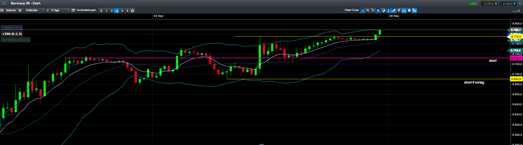
Task: Select preset 1
Action: click(106, 11)
